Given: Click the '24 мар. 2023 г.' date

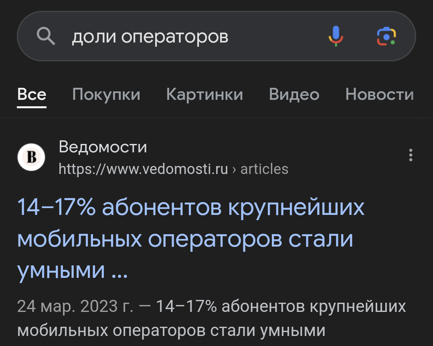Looking at the screenshot, I should click(75, 307).
